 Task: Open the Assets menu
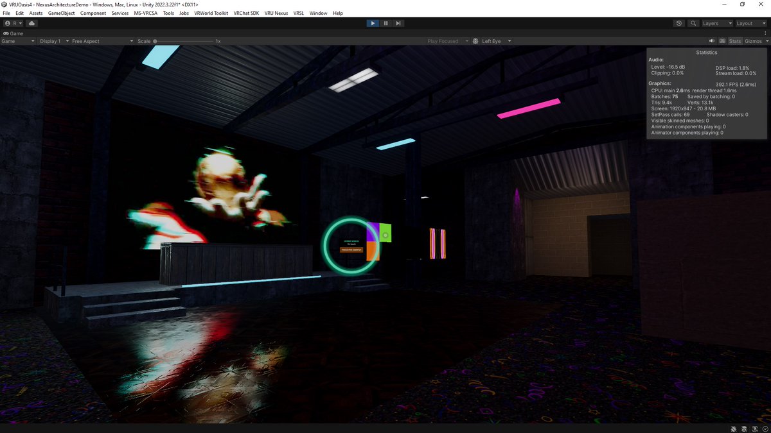pyautogui.click(x=36, y=13)
